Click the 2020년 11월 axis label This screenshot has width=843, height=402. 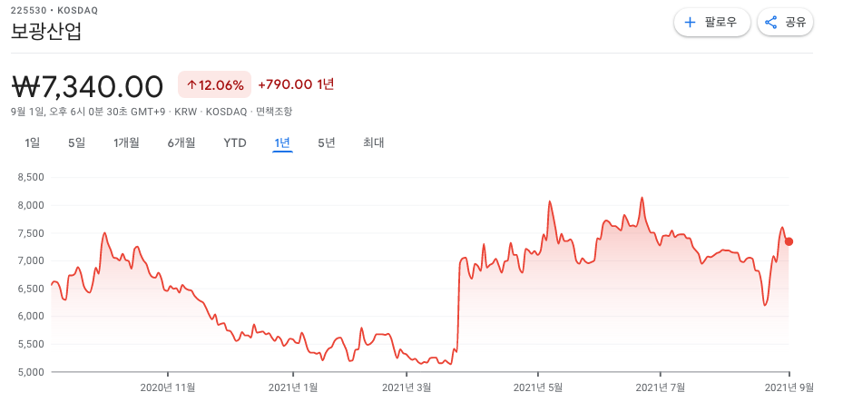coord(168,387)
